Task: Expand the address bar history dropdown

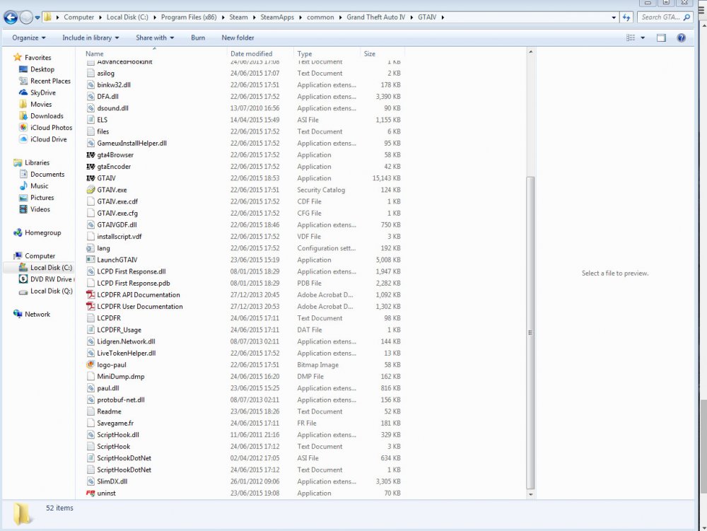Action: tap(613, 18)
